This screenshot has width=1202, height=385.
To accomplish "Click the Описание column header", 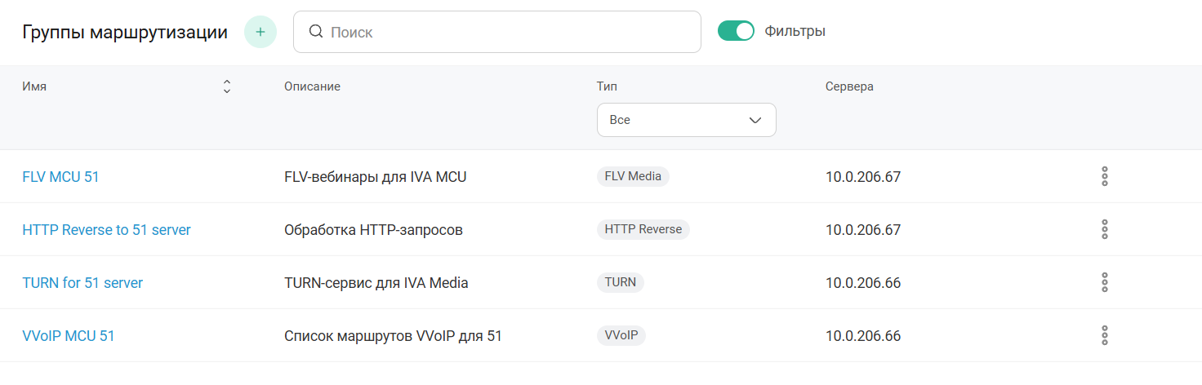I will [312, 86].
